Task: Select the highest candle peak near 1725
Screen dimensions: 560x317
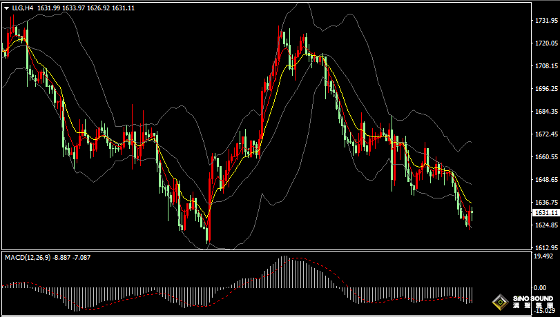Action: (282, 33)
